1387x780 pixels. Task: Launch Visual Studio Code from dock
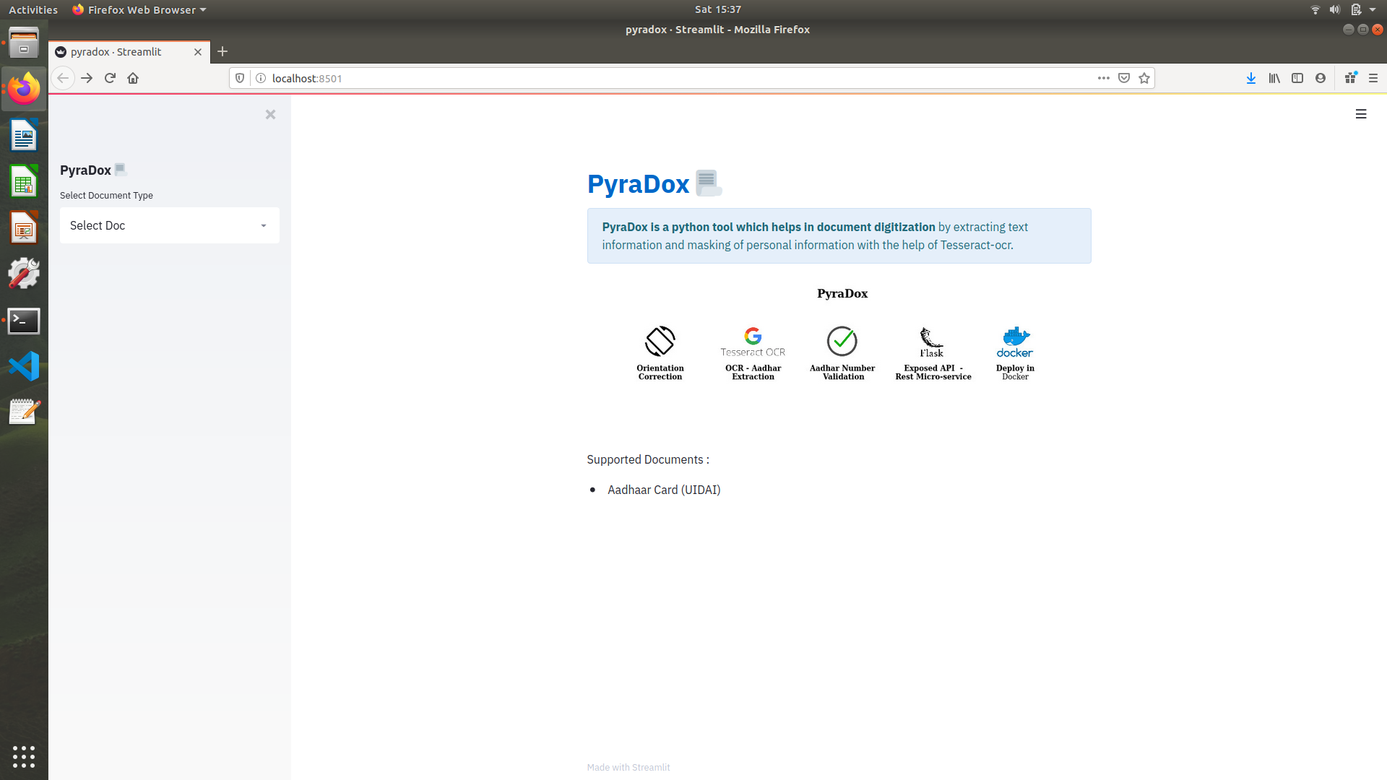point(24,366)
